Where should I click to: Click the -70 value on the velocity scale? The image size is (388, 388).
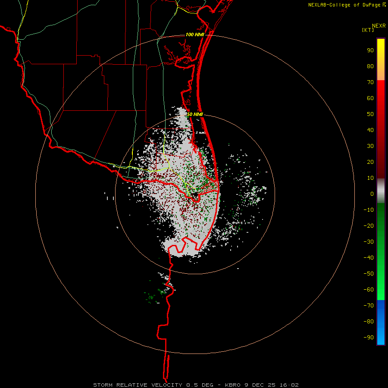coord(369,306)
